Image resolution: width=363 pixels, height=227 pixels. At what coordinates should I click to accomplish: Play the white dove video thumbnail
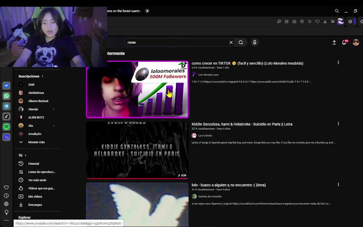pyautogui.click(x=137, y=205)
